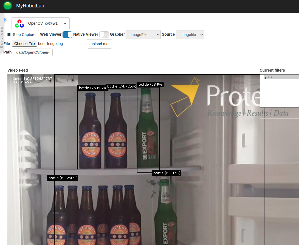The height and width of the screenshot is (245, 299).
Task: Click the green MyRobotLab status orb icon
Action: tap(8, 5)
